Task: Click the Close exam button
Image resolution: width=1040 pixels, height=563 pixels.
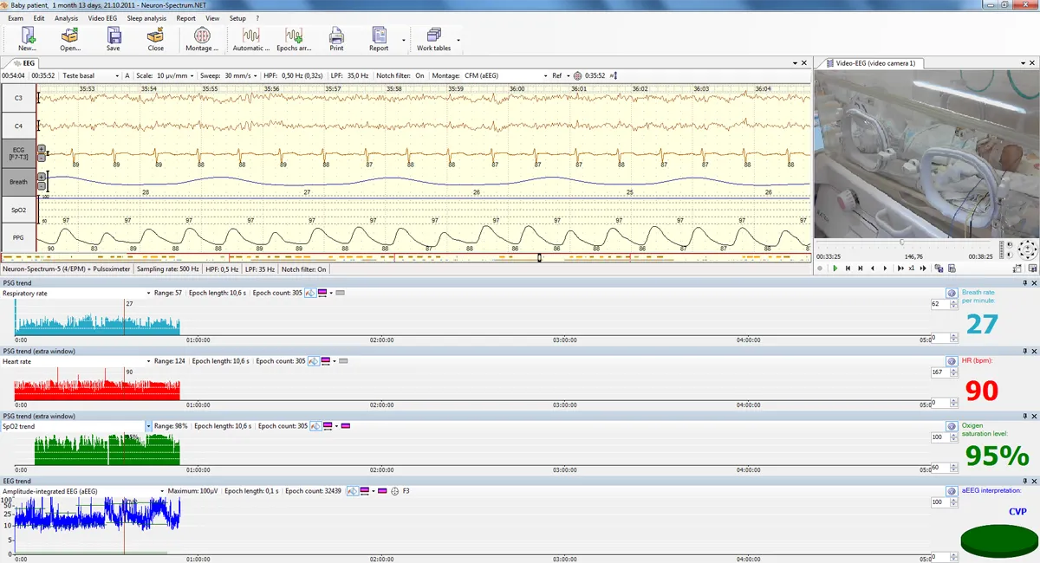Action: point(156,36)
